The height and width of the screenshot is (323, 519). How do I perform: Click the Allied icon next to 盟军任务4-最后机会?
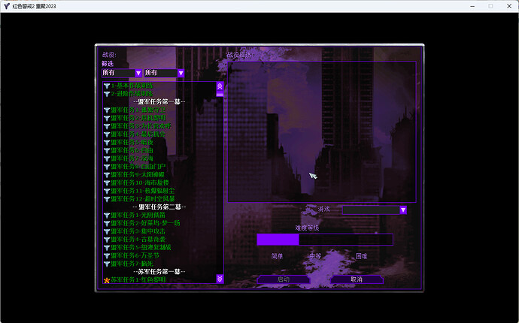pos(107,134)
